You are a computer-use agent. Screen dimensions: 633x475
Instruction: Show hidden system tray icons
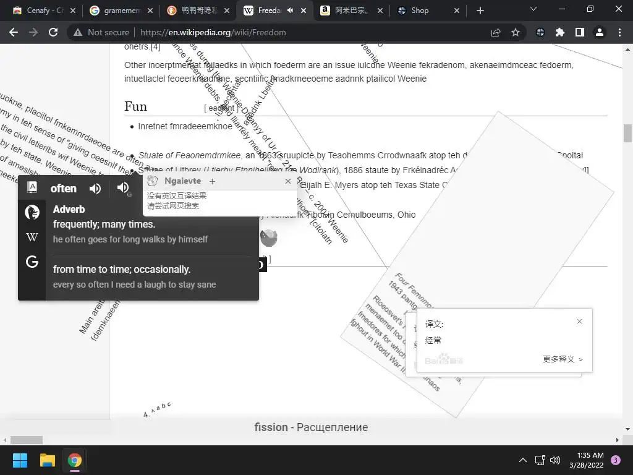(523, 460)
